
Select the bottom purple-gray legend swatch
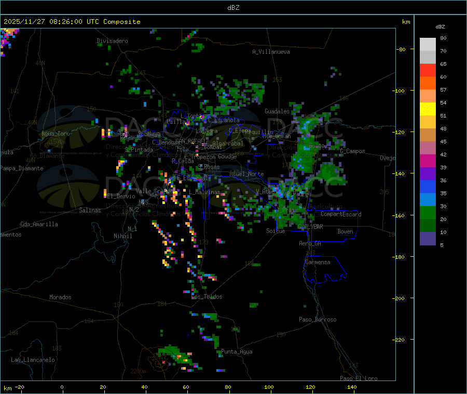[x=428, y=238]
